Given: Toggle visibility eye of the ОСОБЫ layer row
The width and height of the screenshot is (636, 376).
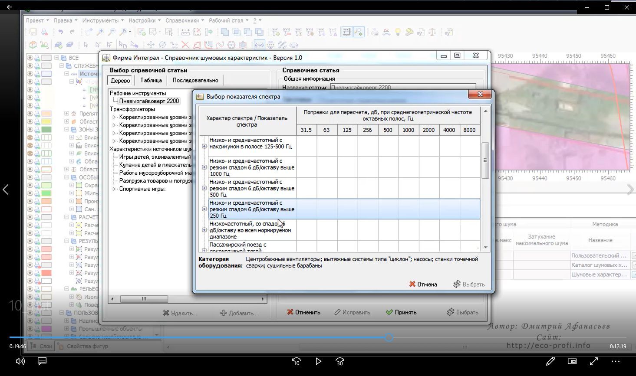Looking at the screenshot, I should tap(30, 177).
